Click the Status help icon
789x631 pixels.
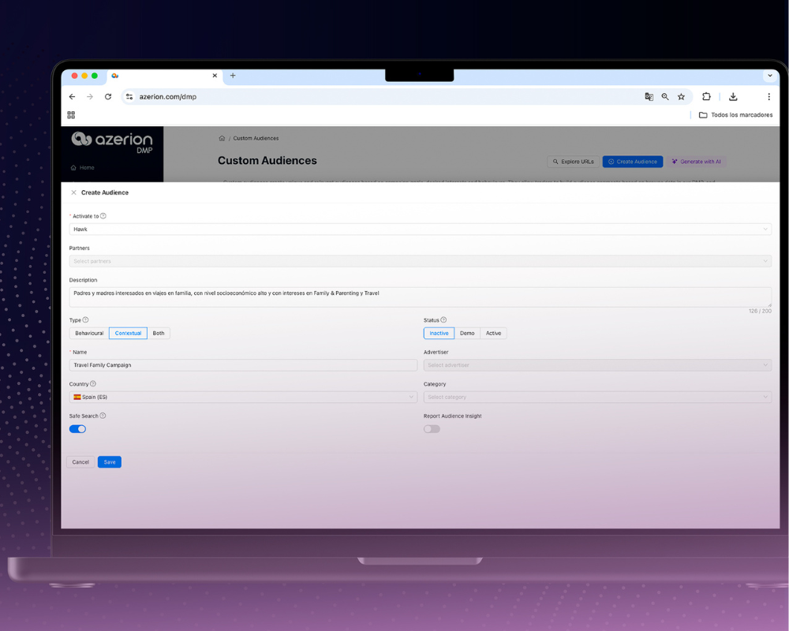tap(442, 320)
